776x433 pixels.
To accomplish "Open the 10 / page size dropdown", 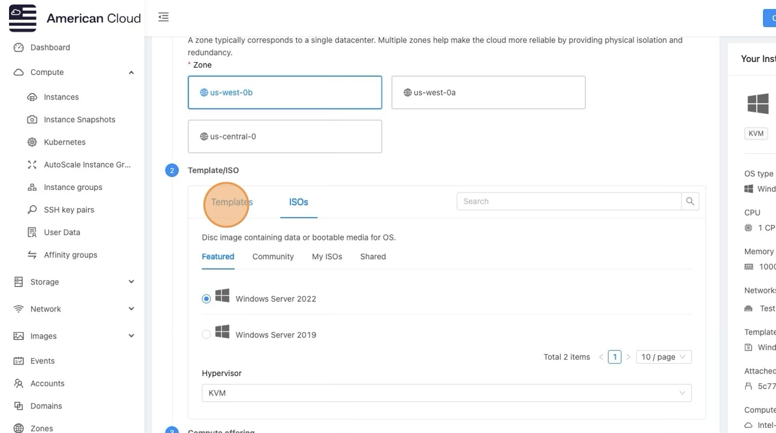I will (664, 357).
